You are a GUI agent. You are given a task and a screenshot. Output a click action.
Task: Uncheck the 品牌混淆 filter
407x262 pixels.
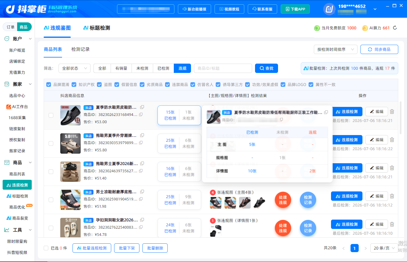pos(49,85)
